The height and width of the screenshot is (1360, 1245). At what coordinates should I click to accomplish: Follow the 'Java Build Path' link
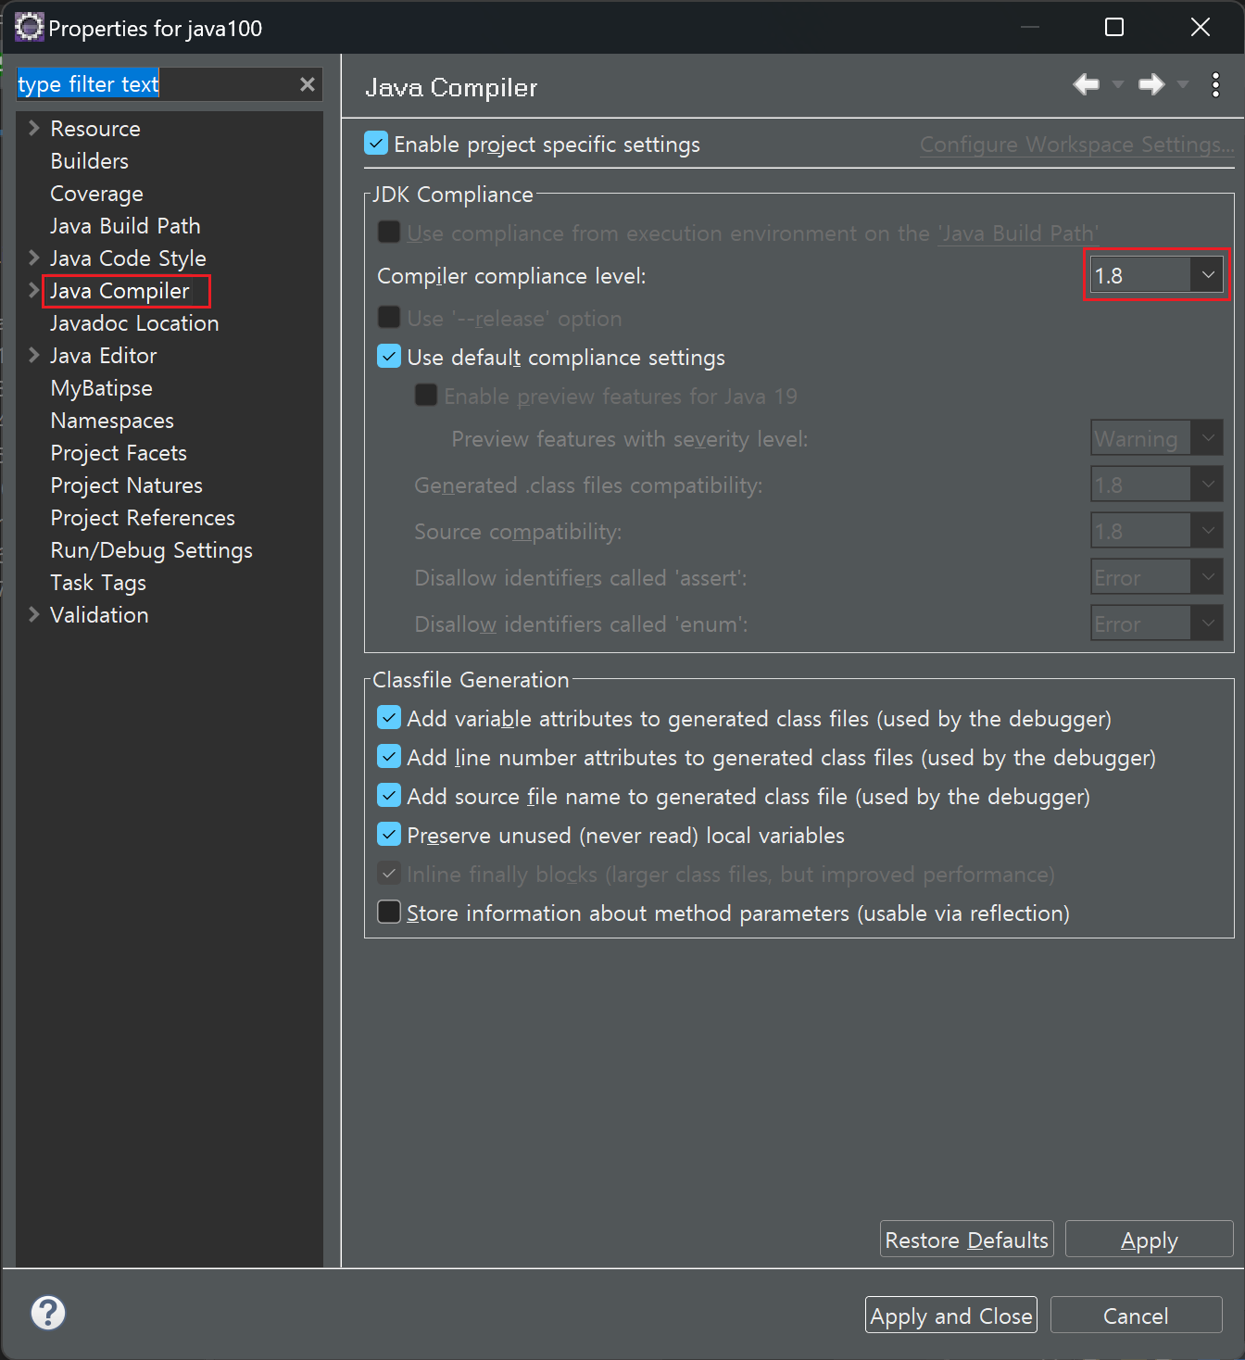[x=1019, y=233]
